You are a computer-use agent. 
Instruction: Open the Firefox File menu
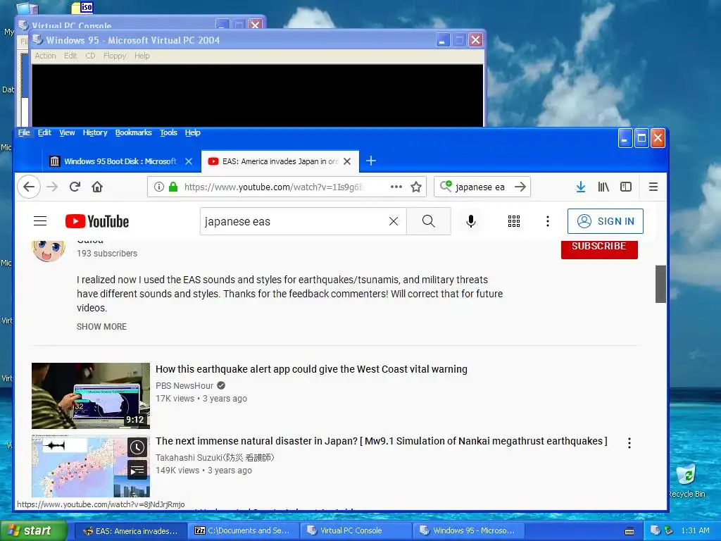[x=24, y=132]
